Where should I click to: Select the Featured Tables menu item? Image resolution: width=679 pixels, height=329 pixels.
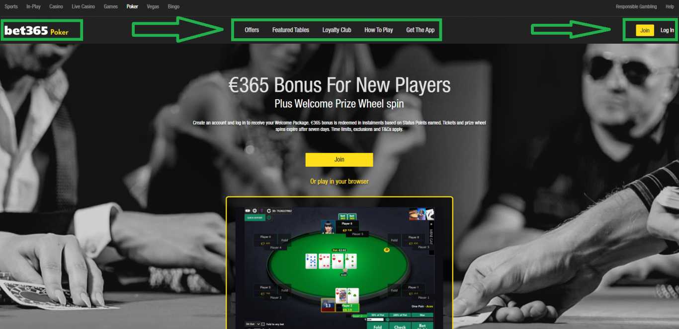(x=290, y=30)
